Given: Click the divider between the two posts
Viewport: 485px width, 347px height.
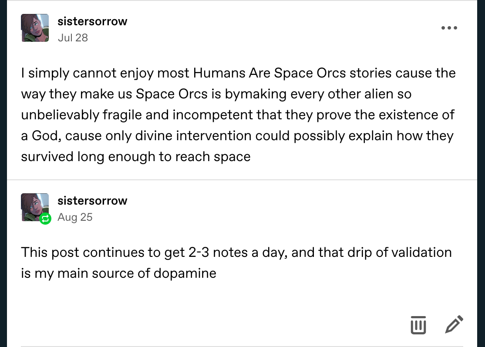Looking at the screenshot, I should tap(242, 180).
